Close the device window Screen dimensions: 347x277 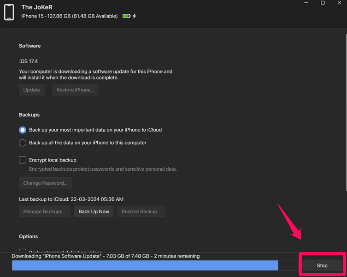(x=339, y=3)
